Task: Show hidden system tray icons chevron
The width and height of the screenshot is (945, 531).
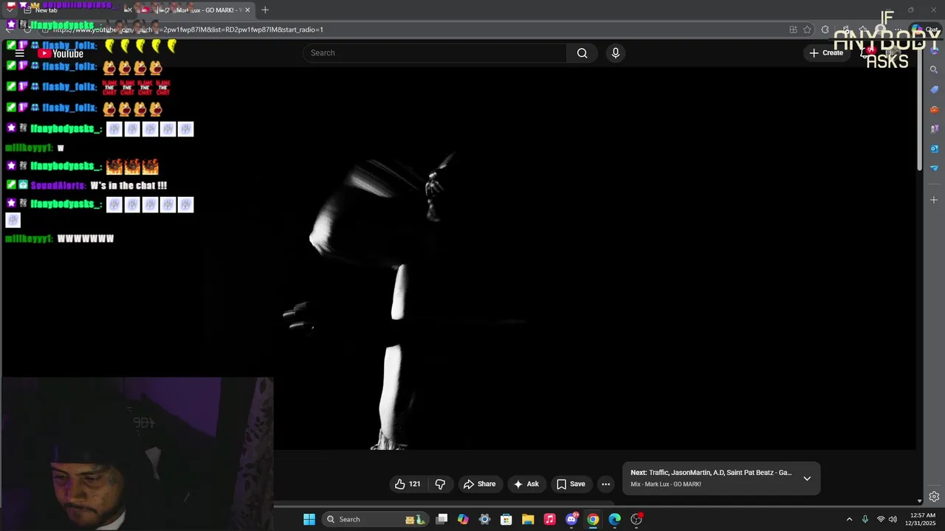Action: [x=849, y=519]
